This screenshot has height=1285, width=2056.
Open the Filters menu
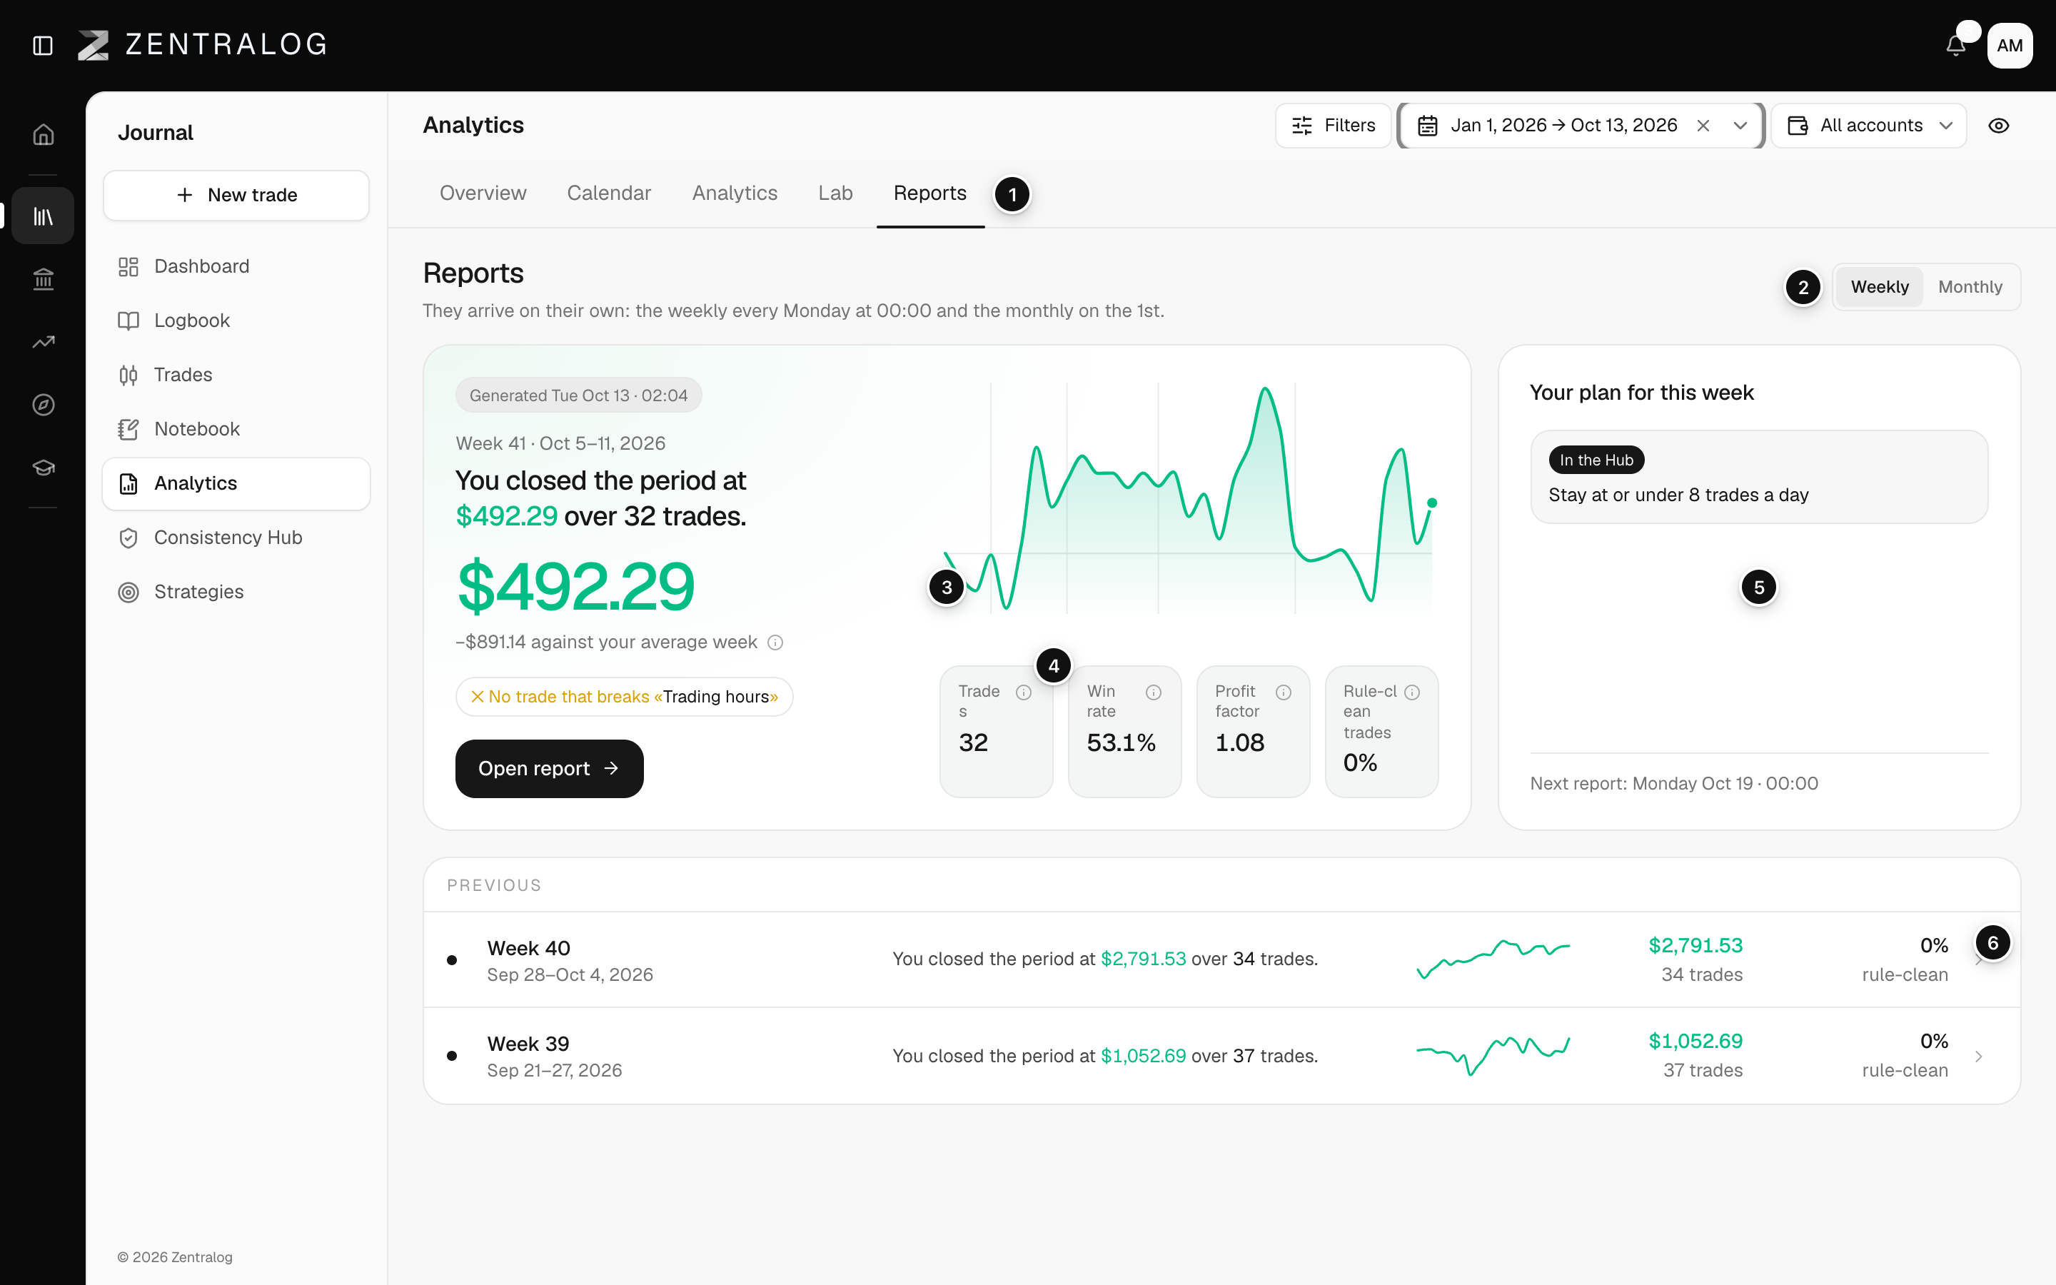pos(1333,126)
